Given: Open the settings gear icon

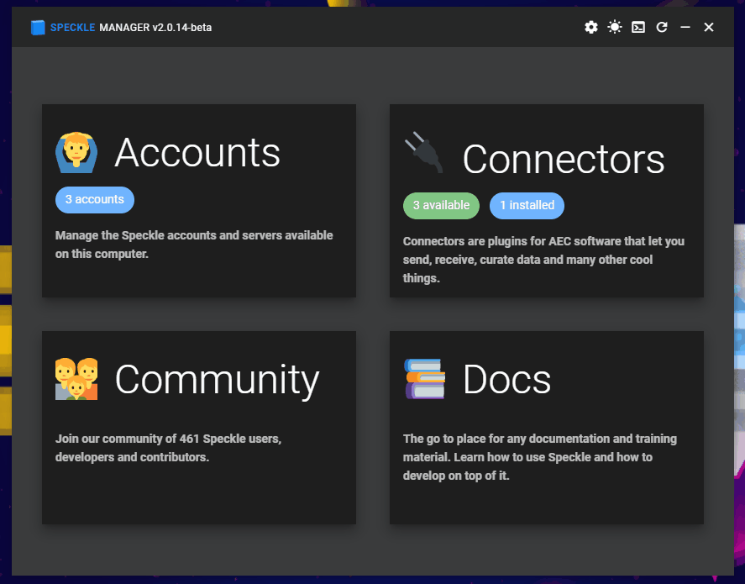Looking at the screenshot, I should (x=590, y=27).
